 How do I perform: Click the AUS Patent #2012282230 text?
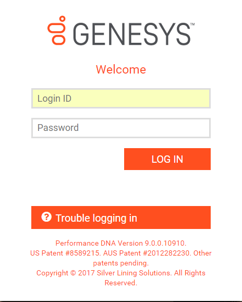click(x=147, y=253)
